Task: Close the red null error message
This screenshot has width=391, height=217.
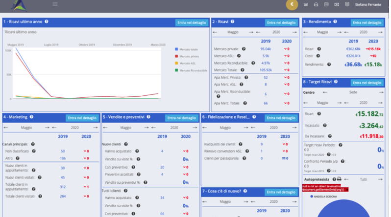Action: click(x=347, y=190)
